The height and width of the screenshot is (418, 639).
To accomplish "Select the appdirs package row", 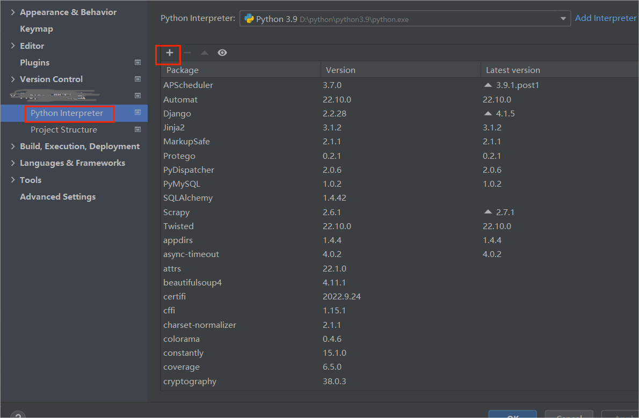I will pos(400,240).
